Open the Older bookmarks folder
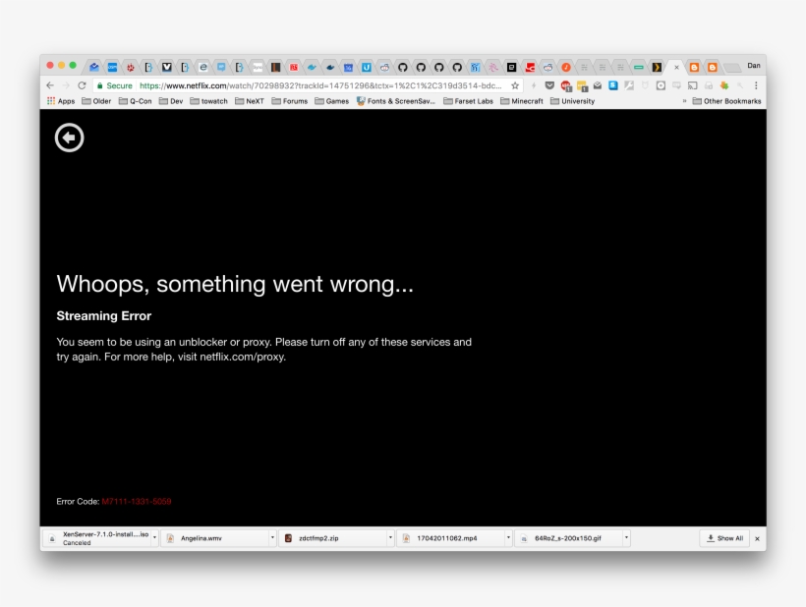This screenshot has width=806, height=607. (96, 101)
